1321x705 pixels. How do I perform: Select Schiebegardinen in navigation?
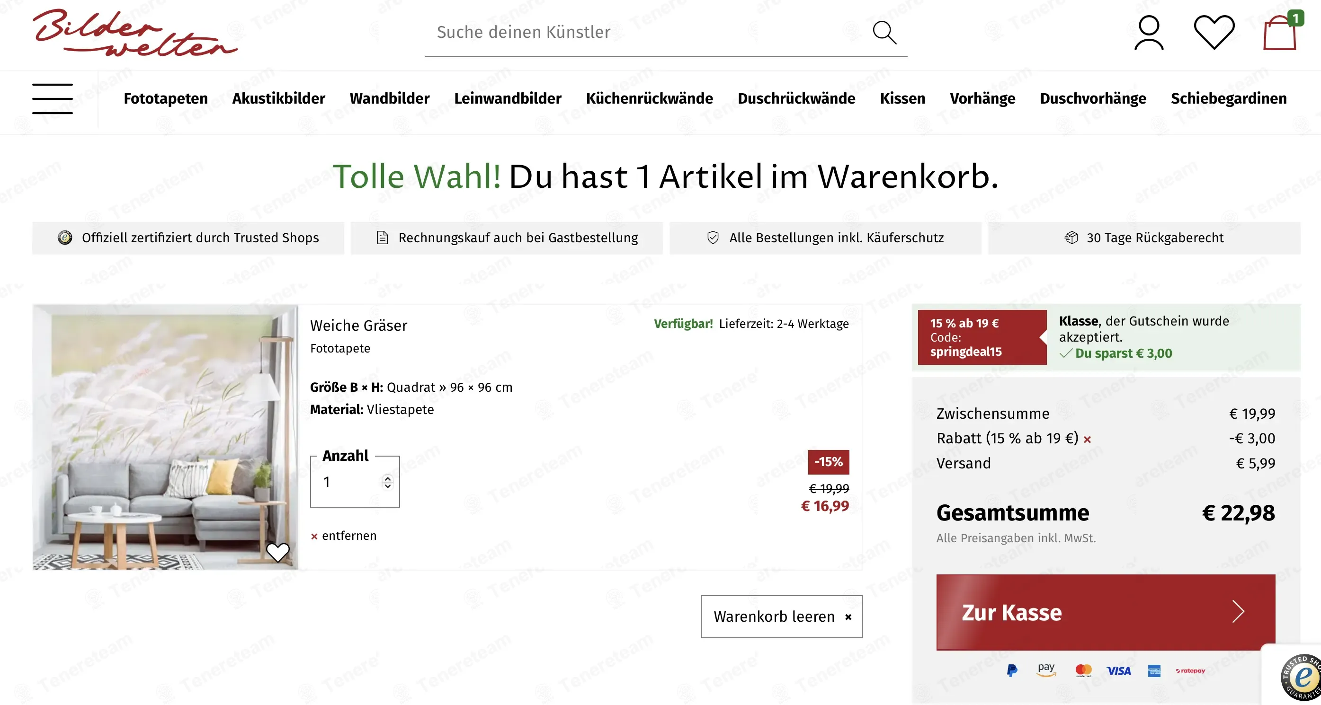(1228, 98)
